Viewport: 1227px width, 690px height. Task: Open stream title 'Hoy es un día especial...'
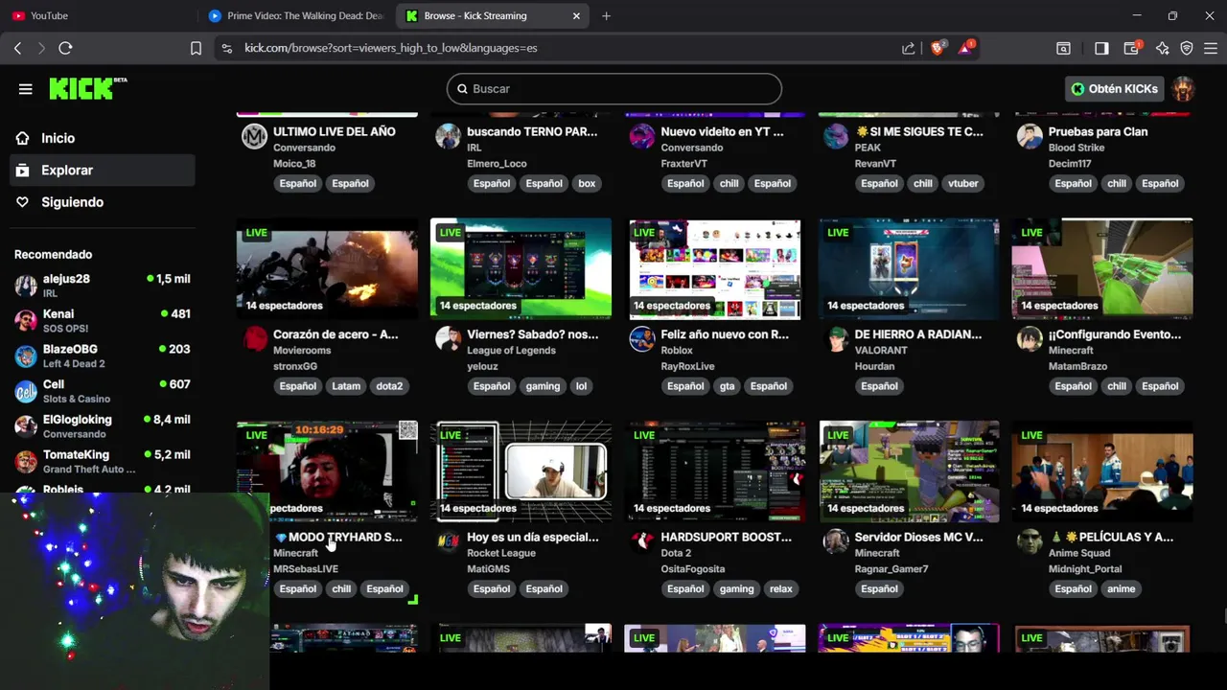pyautogui.click(x=533, y=538)
